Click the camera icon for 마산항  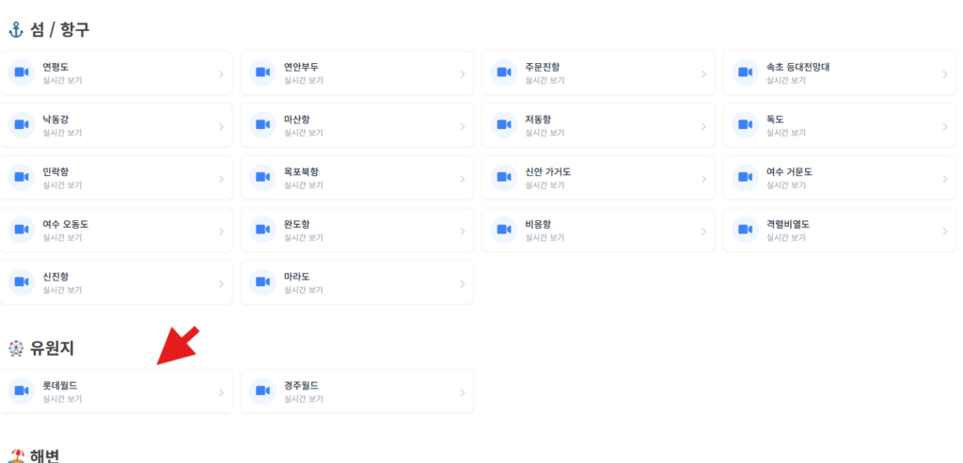click(x=262, y=125)
